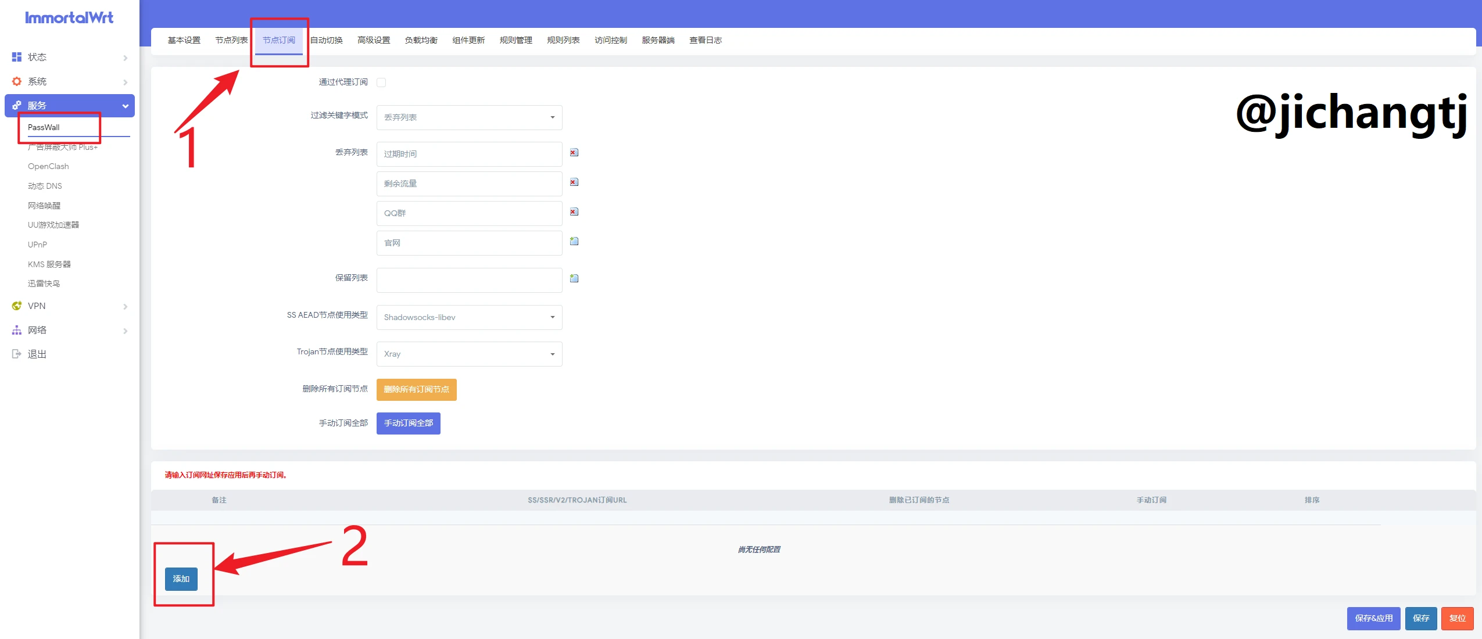Open the 服务器端 tab
Viewport: 1482px width, 639px height.
658,40
